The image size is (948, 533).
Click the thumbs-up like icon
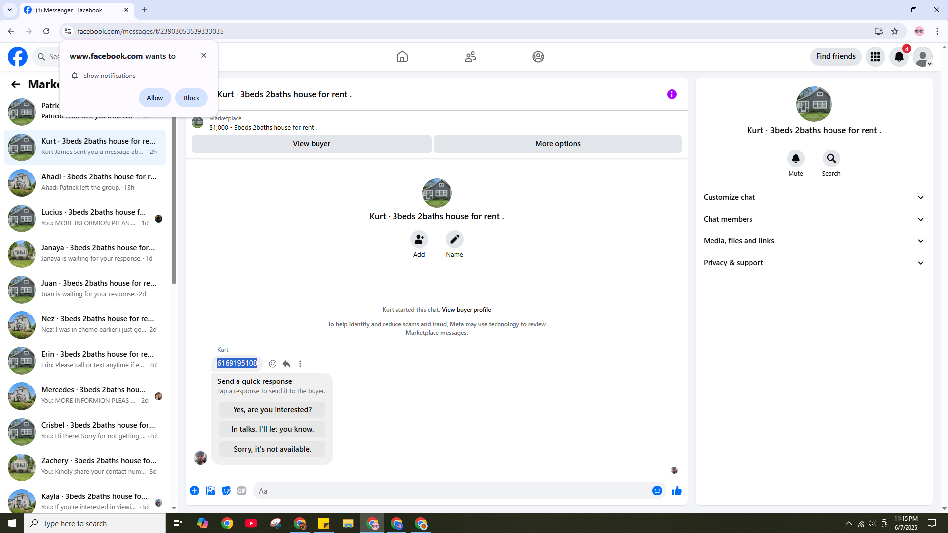(676, 491)
